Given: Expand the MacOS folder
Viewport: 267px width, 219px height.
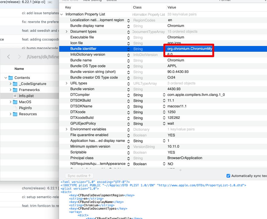Looking at the screenshot, I should (x=10, y=102).
